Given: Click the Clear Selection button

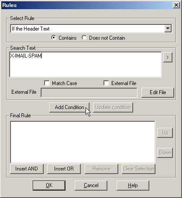Looking at the screenshot, I should 139,169.
